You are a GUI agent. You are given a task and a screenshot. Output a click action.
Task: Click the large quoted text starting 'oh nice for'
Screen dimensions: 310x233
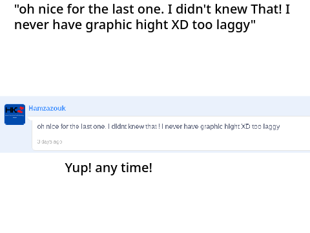pos(152,17)
